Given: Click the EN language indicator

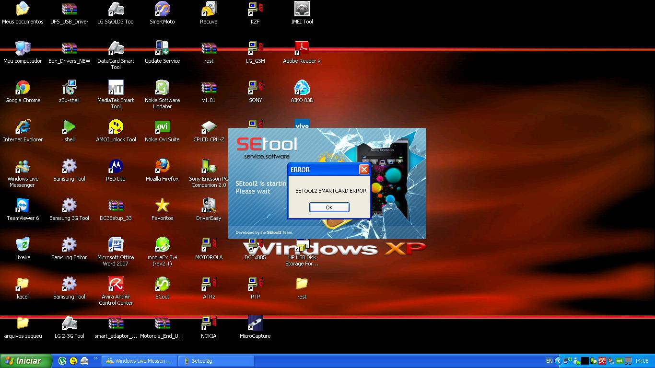Looking at the screenshot, I should point(549,361).
